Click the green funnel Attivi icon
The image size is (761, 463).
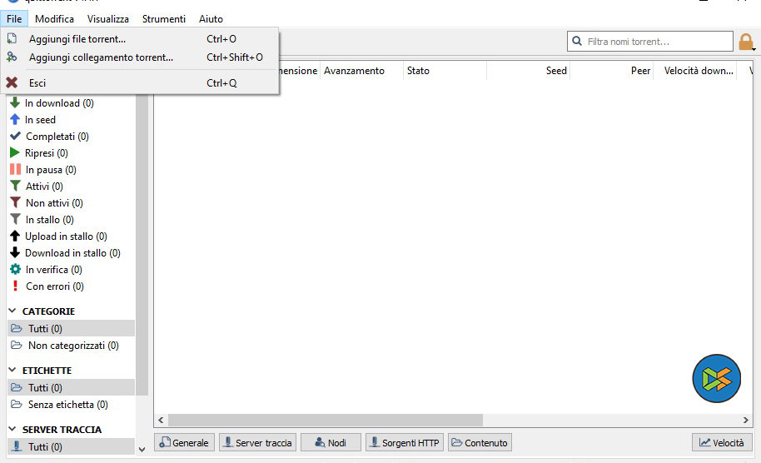click(x=16, y=186)
